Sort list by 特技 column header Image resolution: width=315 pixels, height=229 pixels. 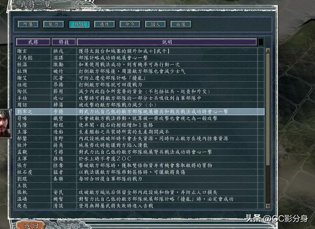(63, 42)
